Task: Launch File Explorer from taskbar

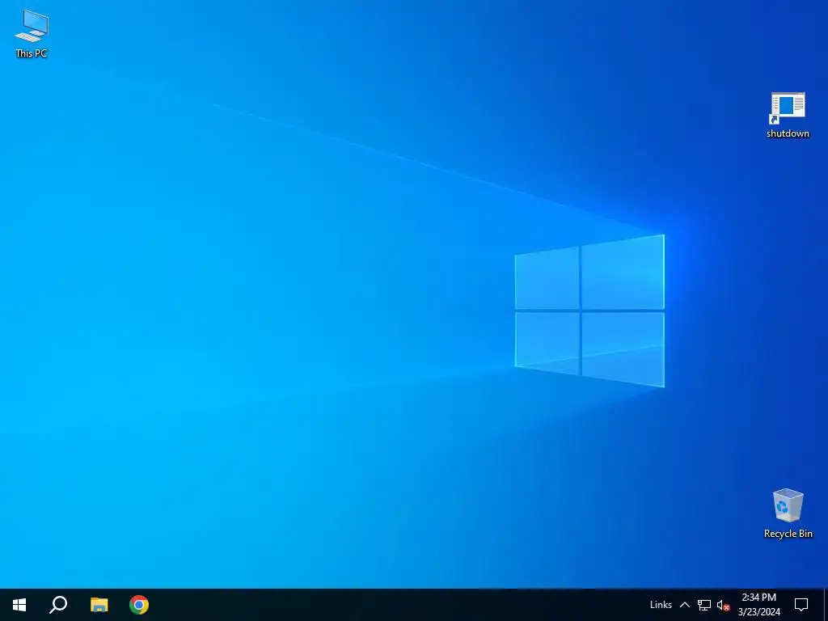Action: 99,605
